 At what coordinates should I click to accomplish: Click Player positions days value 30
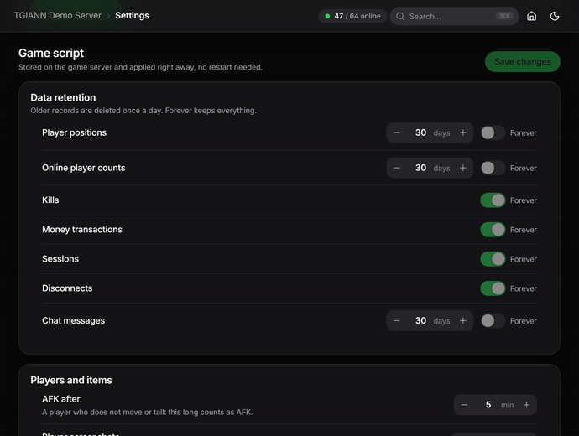420,132
